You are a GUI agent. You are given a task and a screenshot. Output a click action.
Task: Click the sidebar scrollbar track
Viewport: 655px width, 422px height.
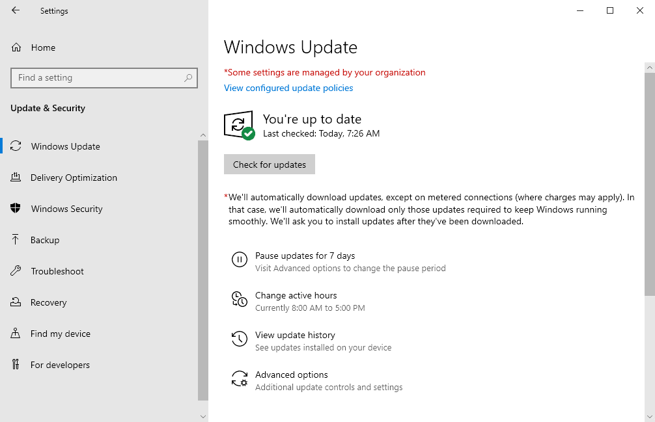click(202, 273)
